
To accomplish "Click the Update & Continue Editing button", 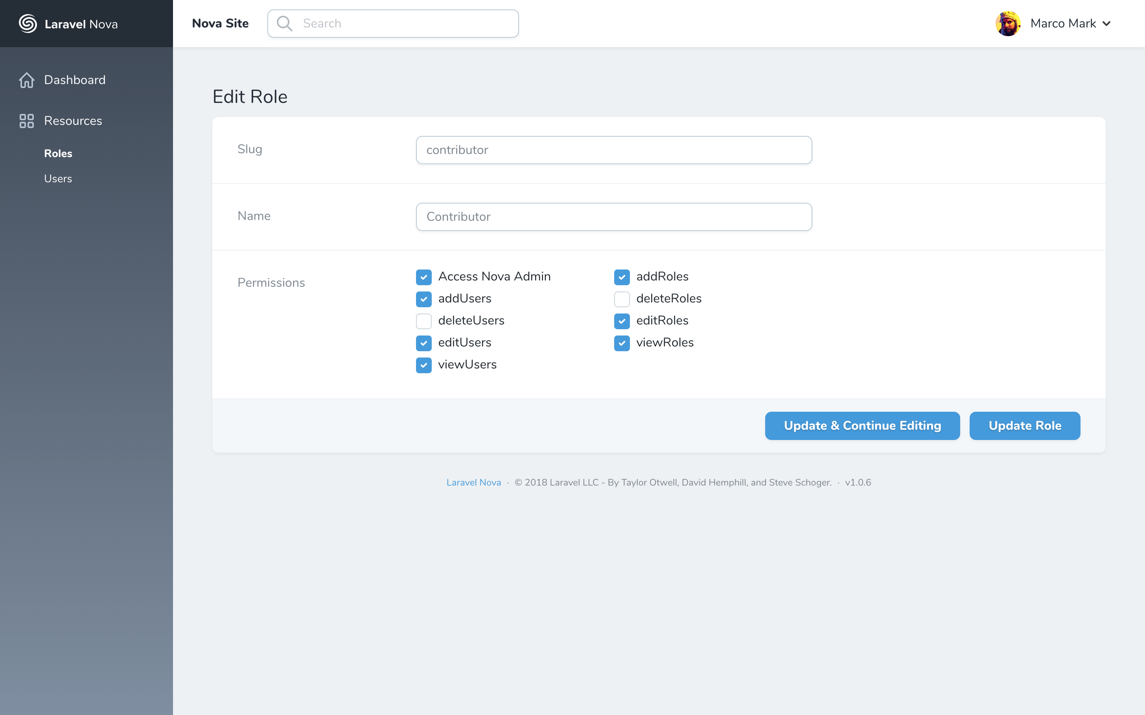I will click(862, 426).
